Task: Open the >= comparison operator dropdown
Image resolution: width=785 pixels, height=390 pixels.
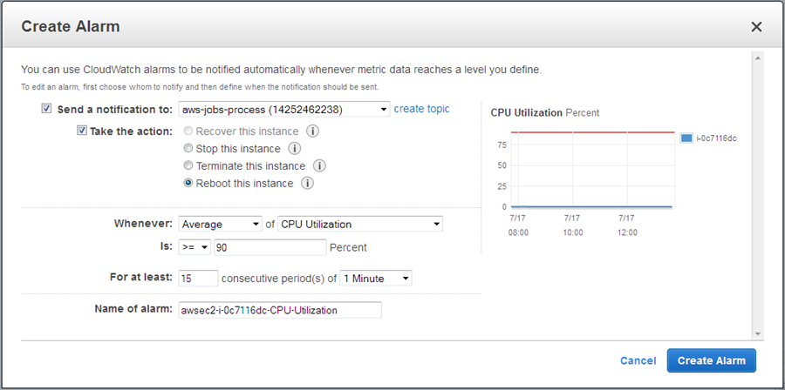Action: tap(194, 247)
